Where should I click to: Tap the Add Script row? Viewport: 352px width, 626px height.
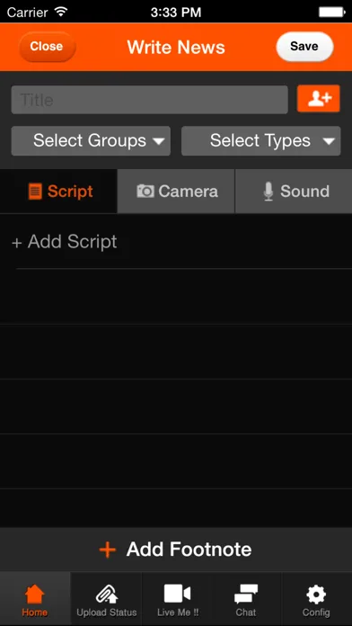point(176,242)
